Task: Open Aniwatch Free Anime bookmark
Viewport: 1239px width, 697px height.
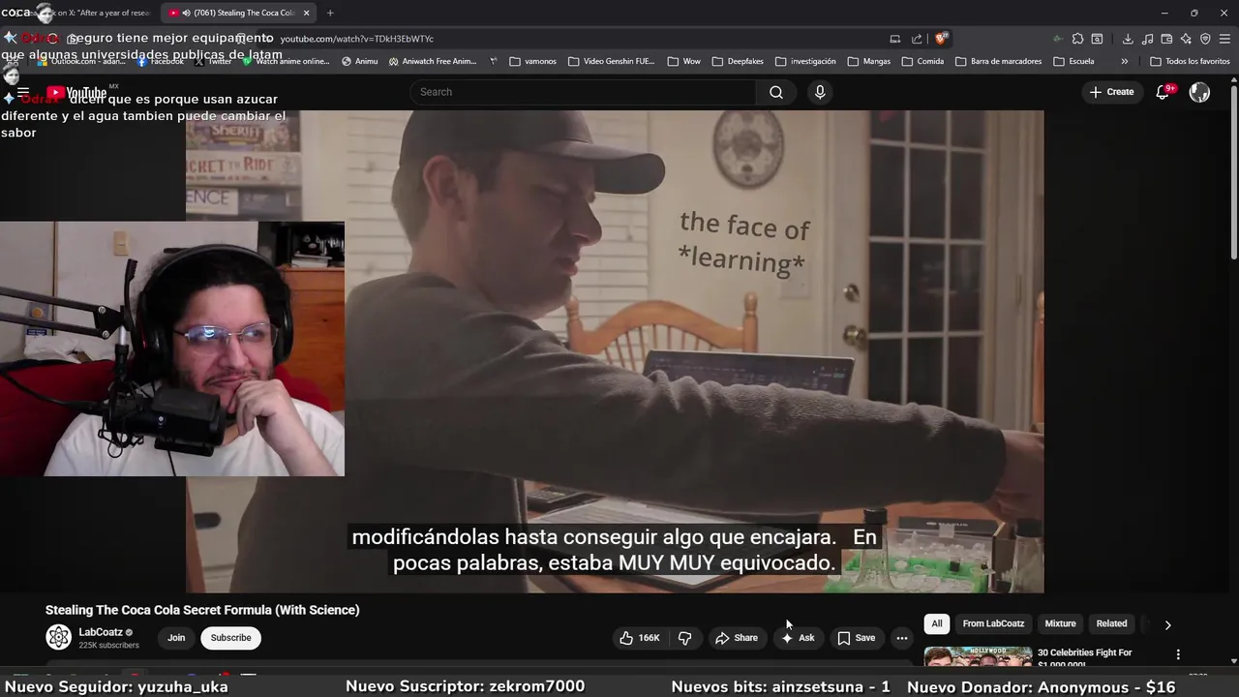Action: (x=432, y=61)
